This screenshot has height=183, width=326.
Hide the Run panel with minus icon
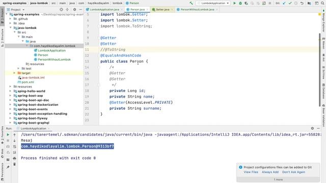click(318, 129)
